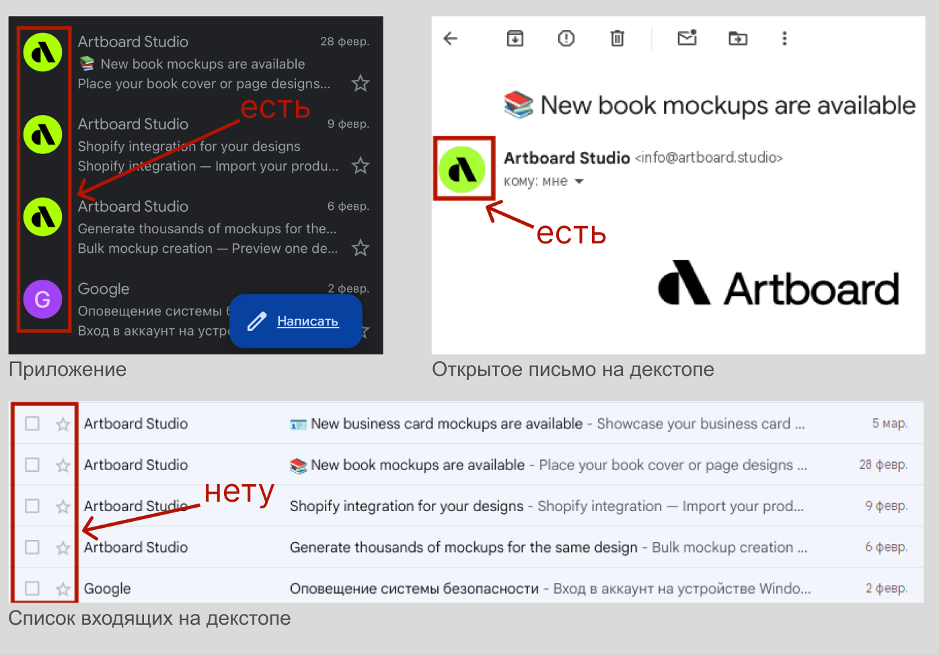Star the 9 февр. Shopify integration app email
The image size is (939, 655).
[x=361, y=165]
